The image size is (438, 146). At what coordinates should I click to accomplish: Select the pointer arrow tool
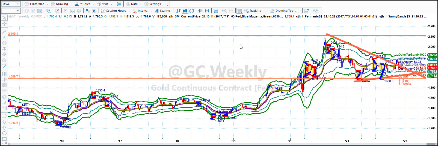4,18
